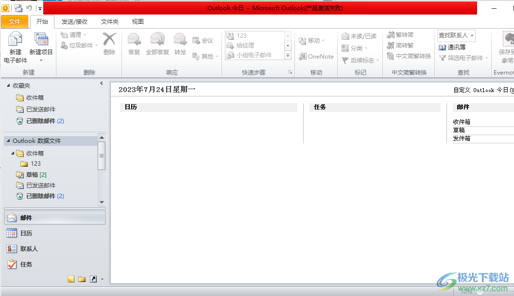Open the Favorites Deleted Items (已删除邮件) folder
Image resolution: width=514 pixels, height=296 pixels.
(40, 121)
